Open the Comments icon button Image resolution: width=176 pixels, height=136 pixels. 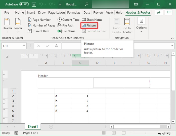click(169, 12)
